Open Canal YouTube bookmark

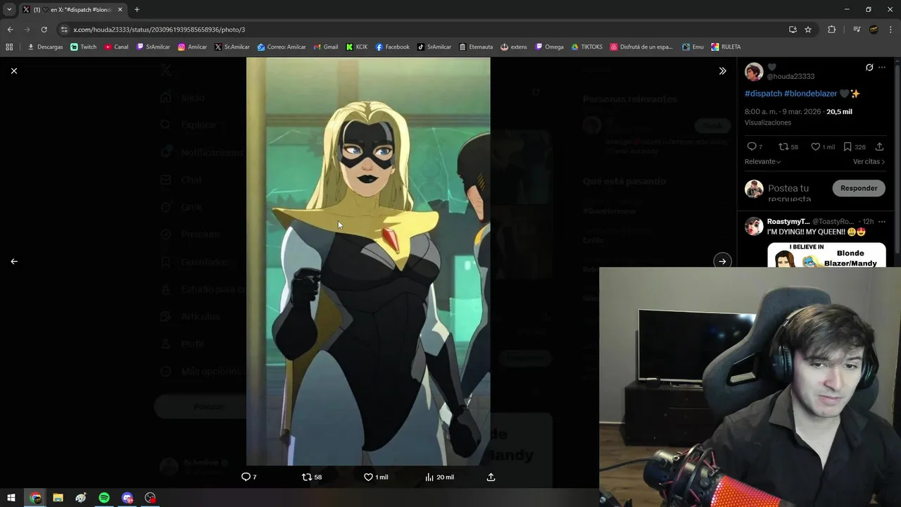[x=116, y=47]
